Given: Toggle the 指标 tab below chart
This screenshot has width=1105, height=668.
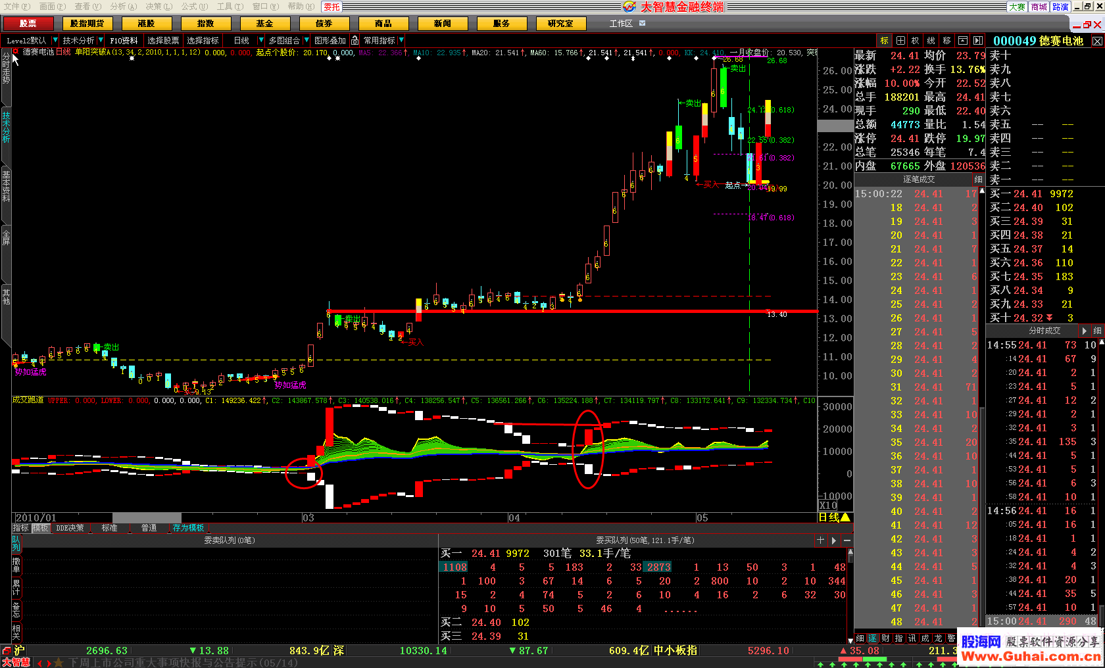Looking at the screenshot, I should 21,528.
